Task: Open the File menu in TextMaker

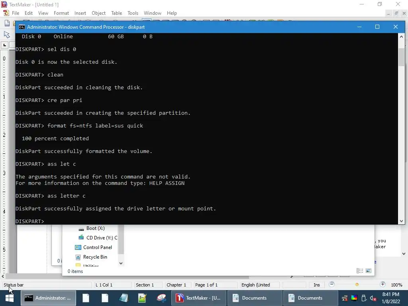Action: 16,13
